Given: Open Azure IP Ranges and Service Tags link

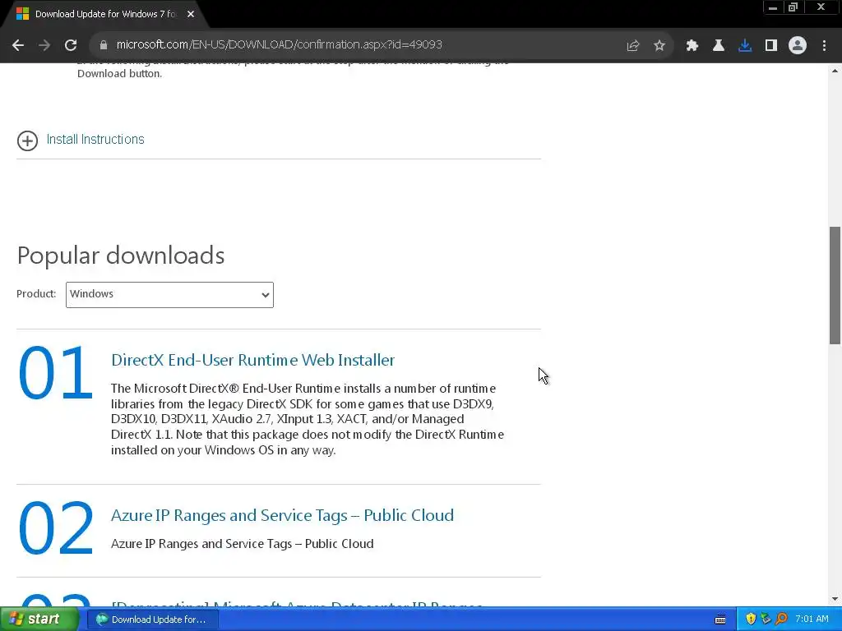Looking at the screenshot, I should 283,515.
